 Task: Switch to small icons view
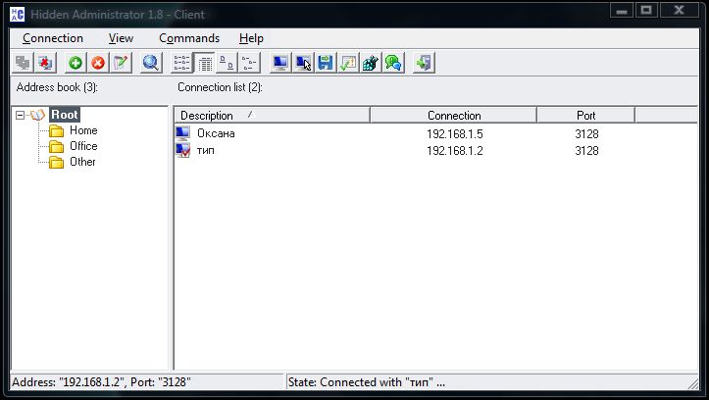[249, 63]
